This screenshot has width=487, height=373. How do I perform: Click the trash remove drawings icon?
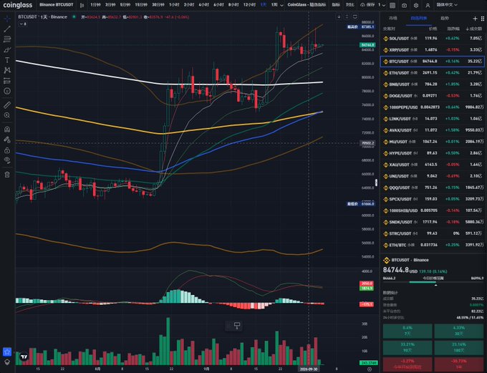(x=7, y=175)
